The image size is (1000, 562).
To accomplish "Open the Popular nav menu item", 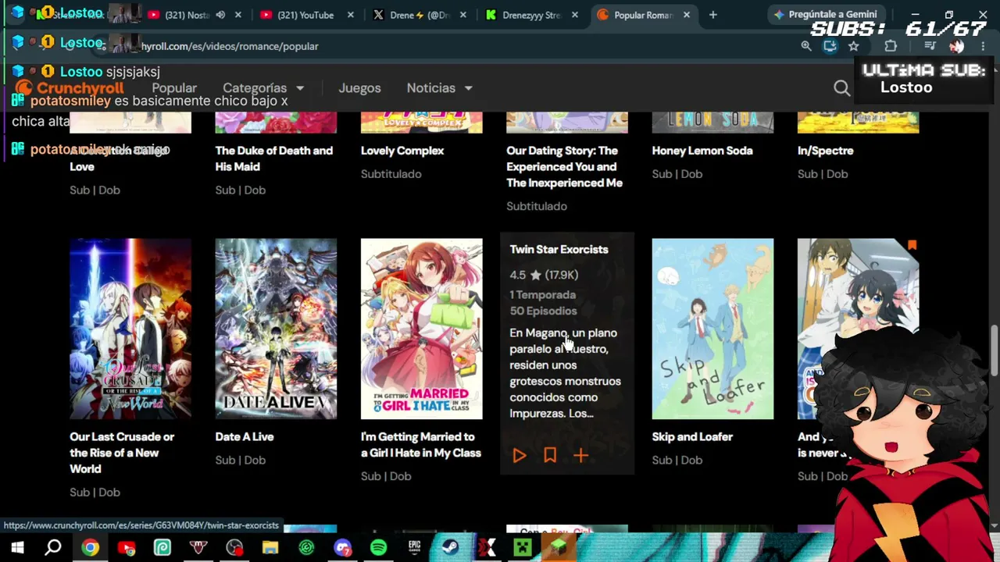I will [174, 88].
